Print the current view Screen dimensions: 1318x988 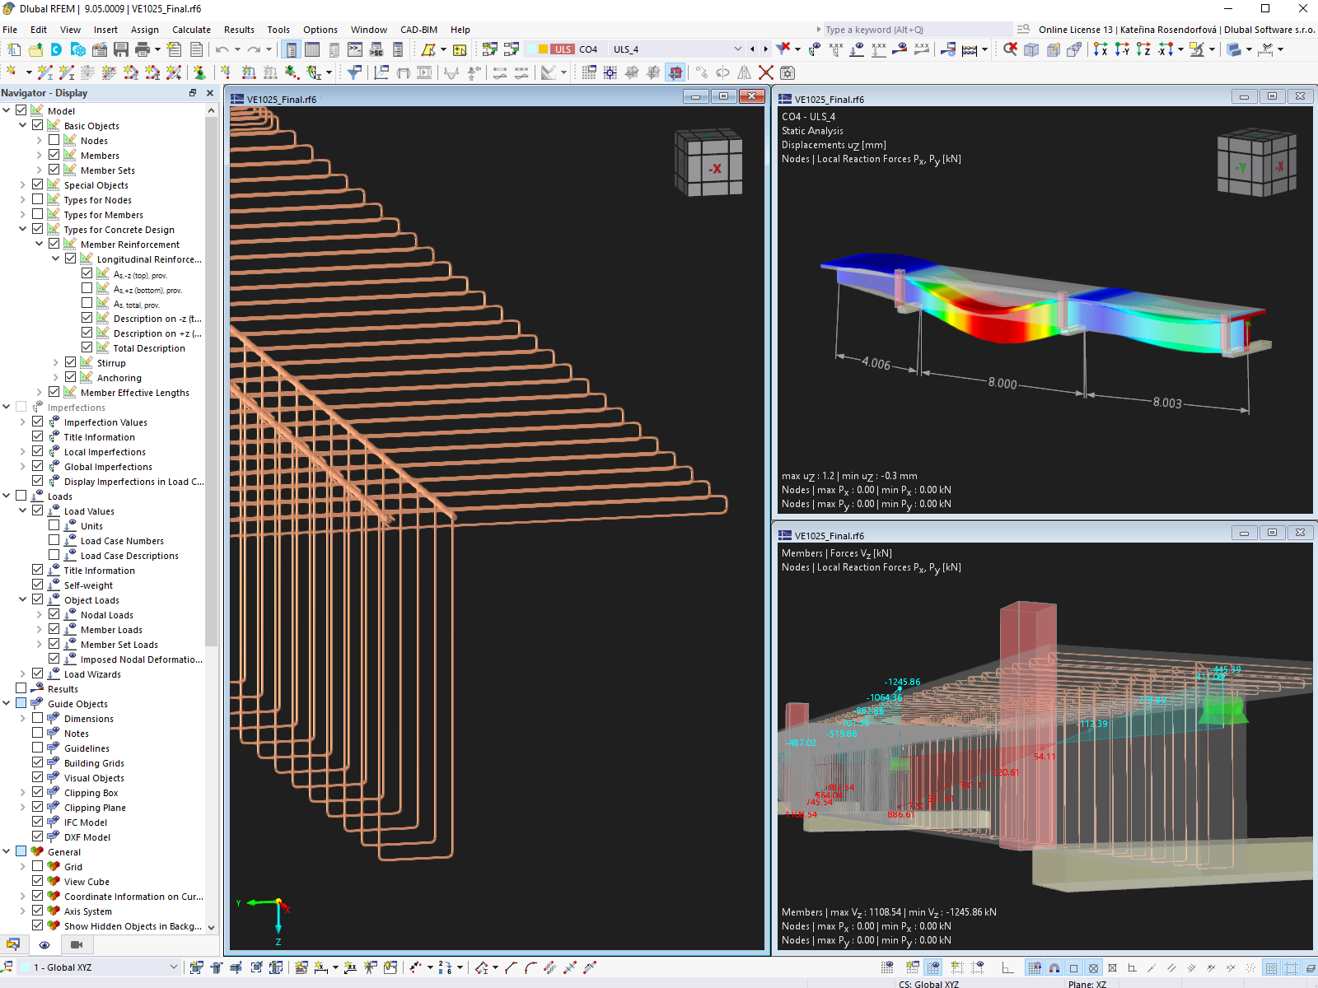click(x=141, y=49)
